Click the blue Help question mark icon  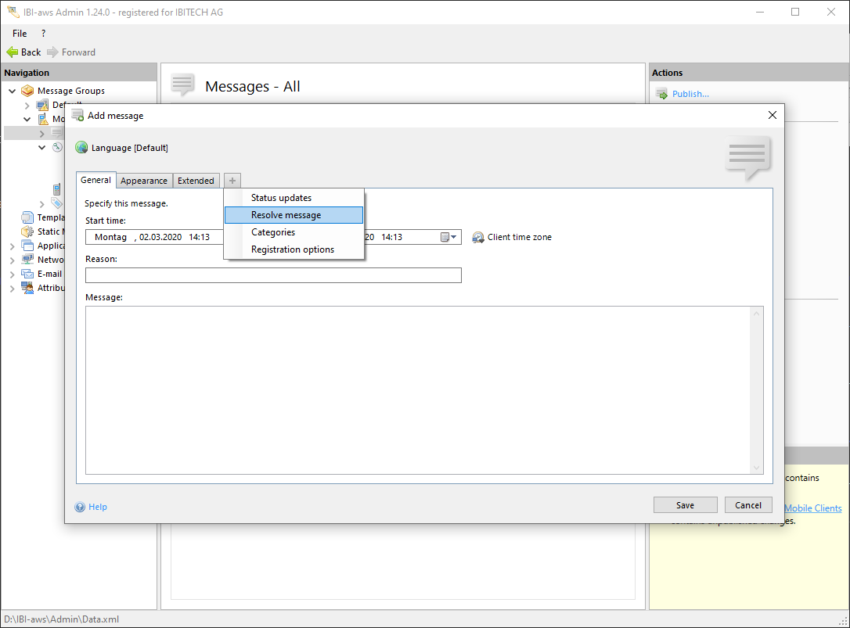80,507
